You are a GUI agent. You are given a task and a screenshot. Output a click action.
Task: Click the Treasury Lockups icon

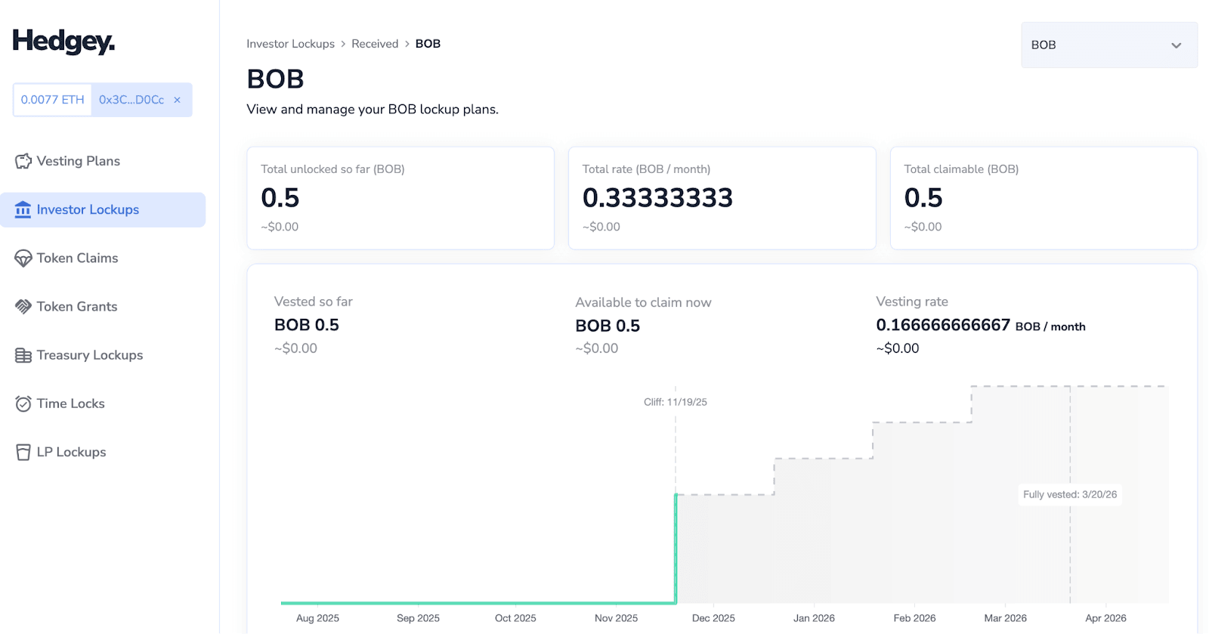23,355
